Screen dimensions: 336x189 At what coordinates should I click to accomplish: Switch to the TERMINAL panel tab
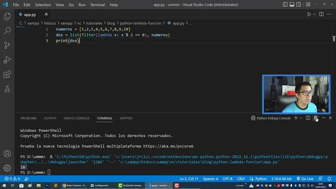[104, 118]
